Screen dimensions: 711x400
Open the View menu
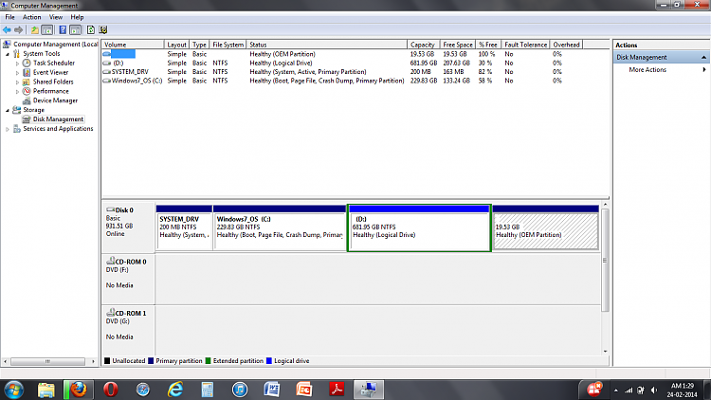pyautogui.click(x=56, y=17)
